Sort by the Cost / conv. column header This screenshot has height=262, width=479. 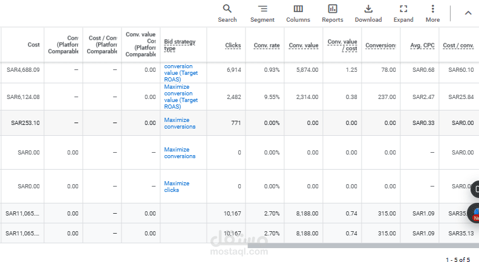458,45
